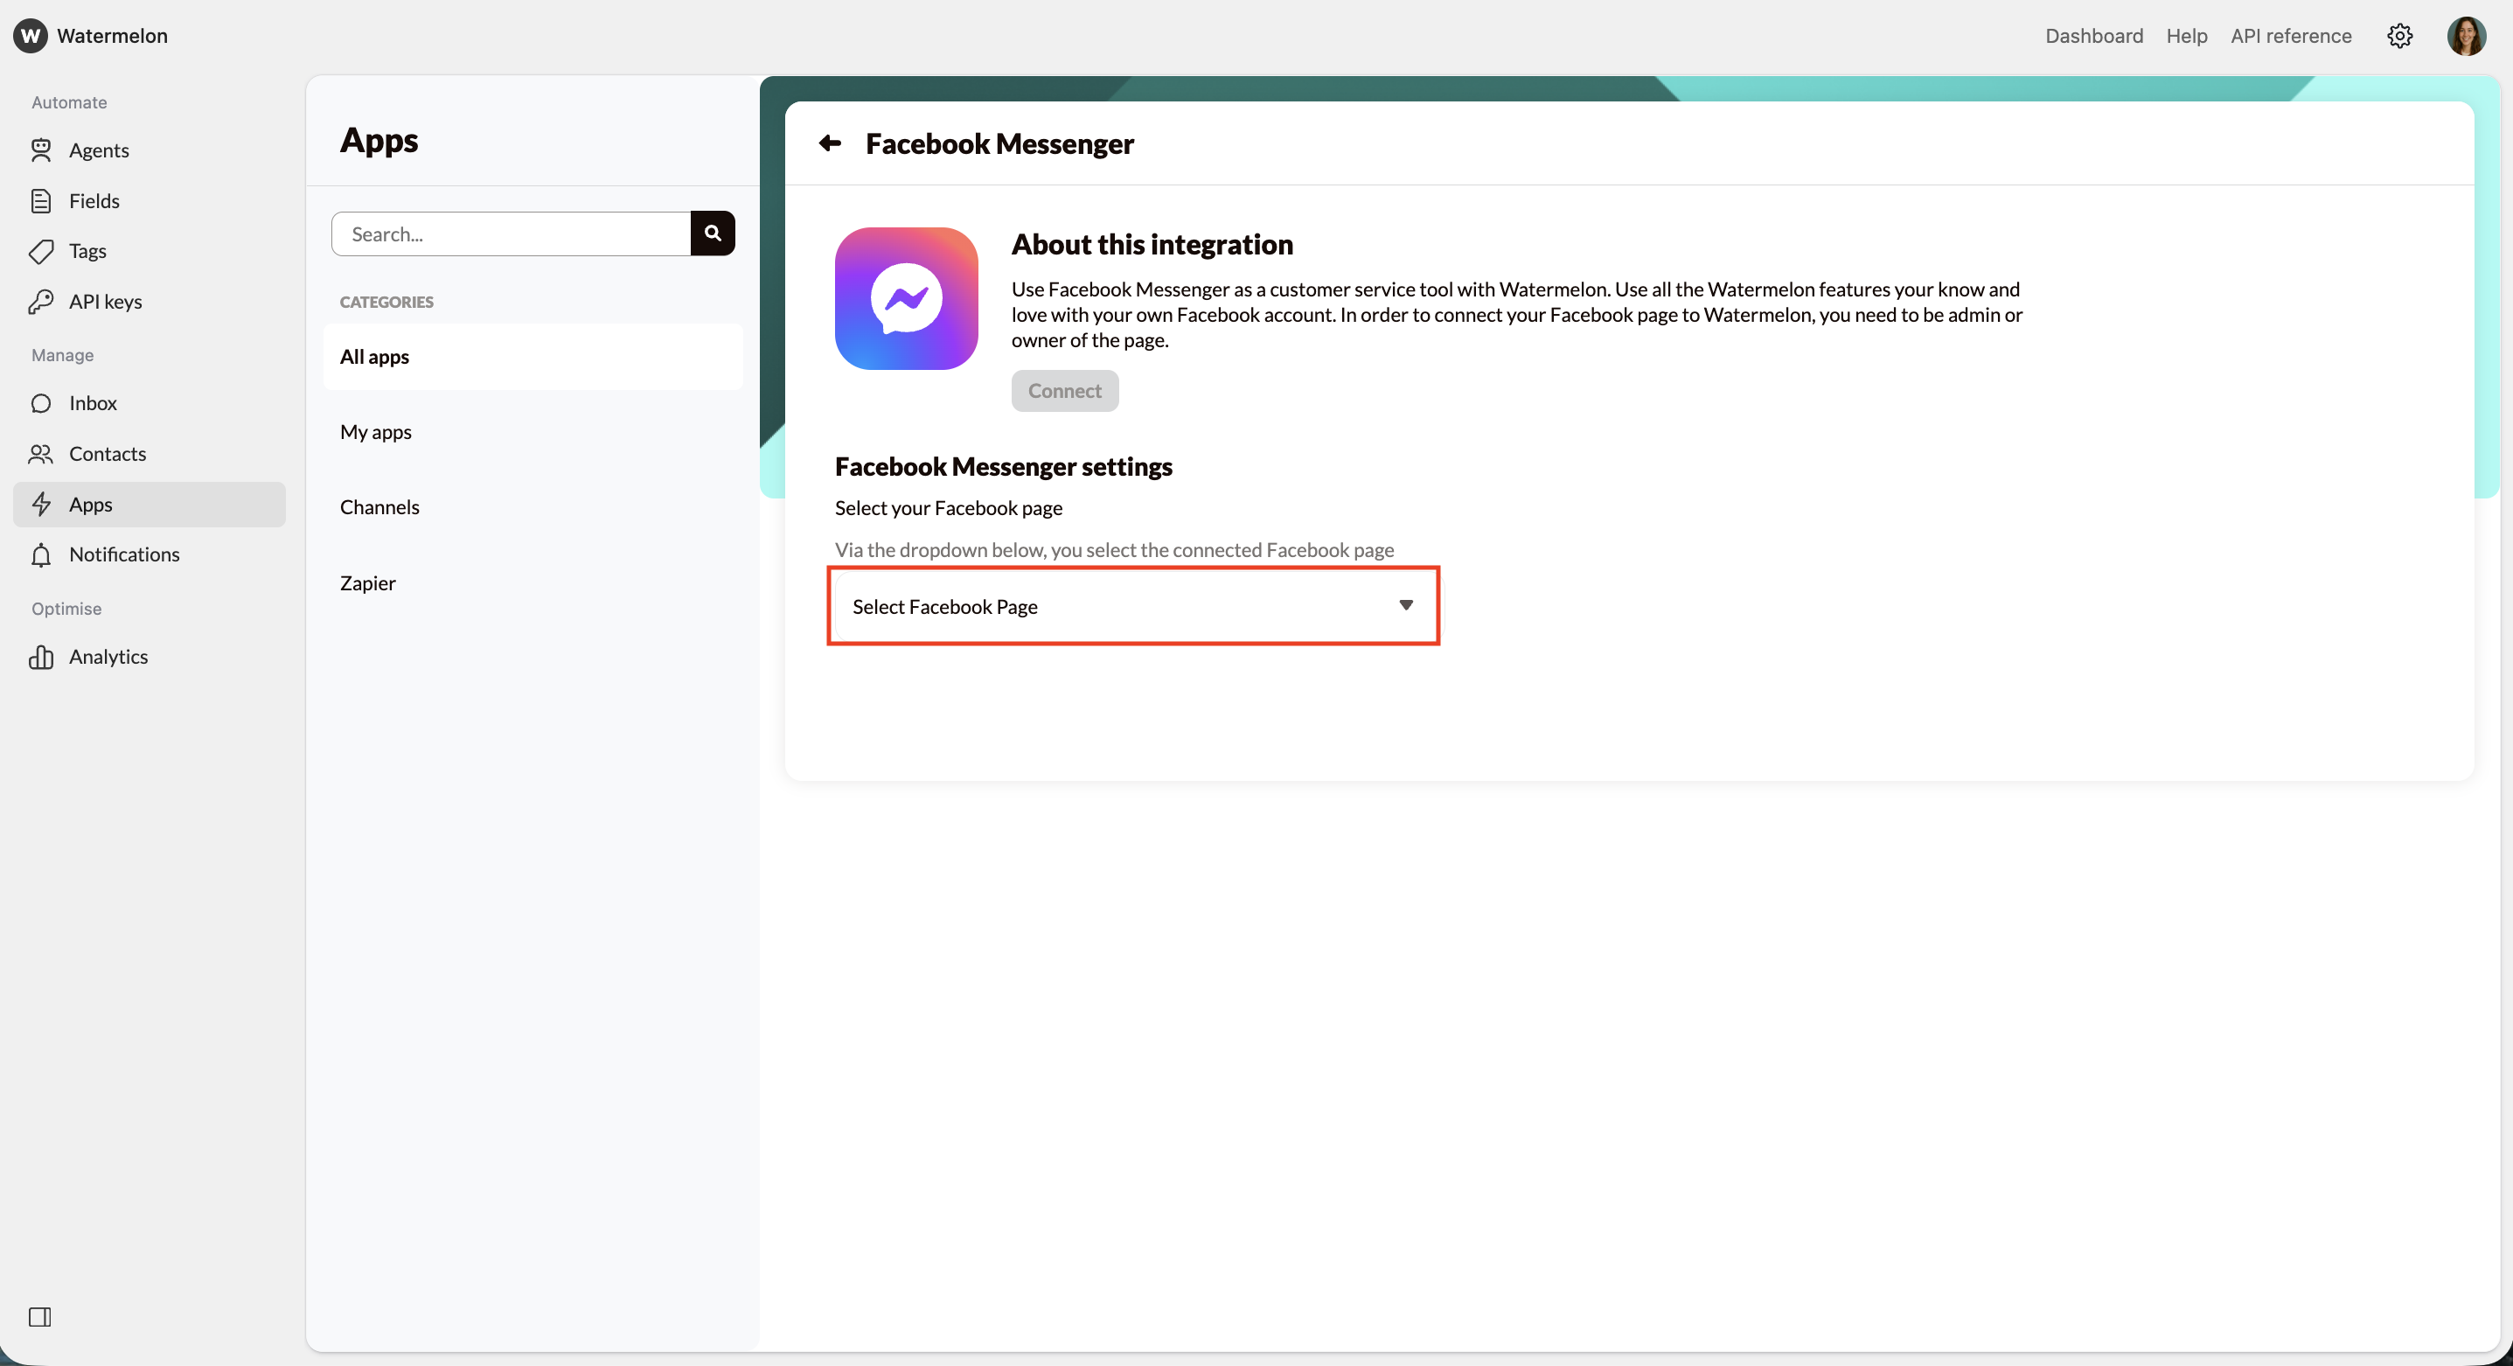
Task: Select the Agents icon in sidebar
Action: [42, 150]
